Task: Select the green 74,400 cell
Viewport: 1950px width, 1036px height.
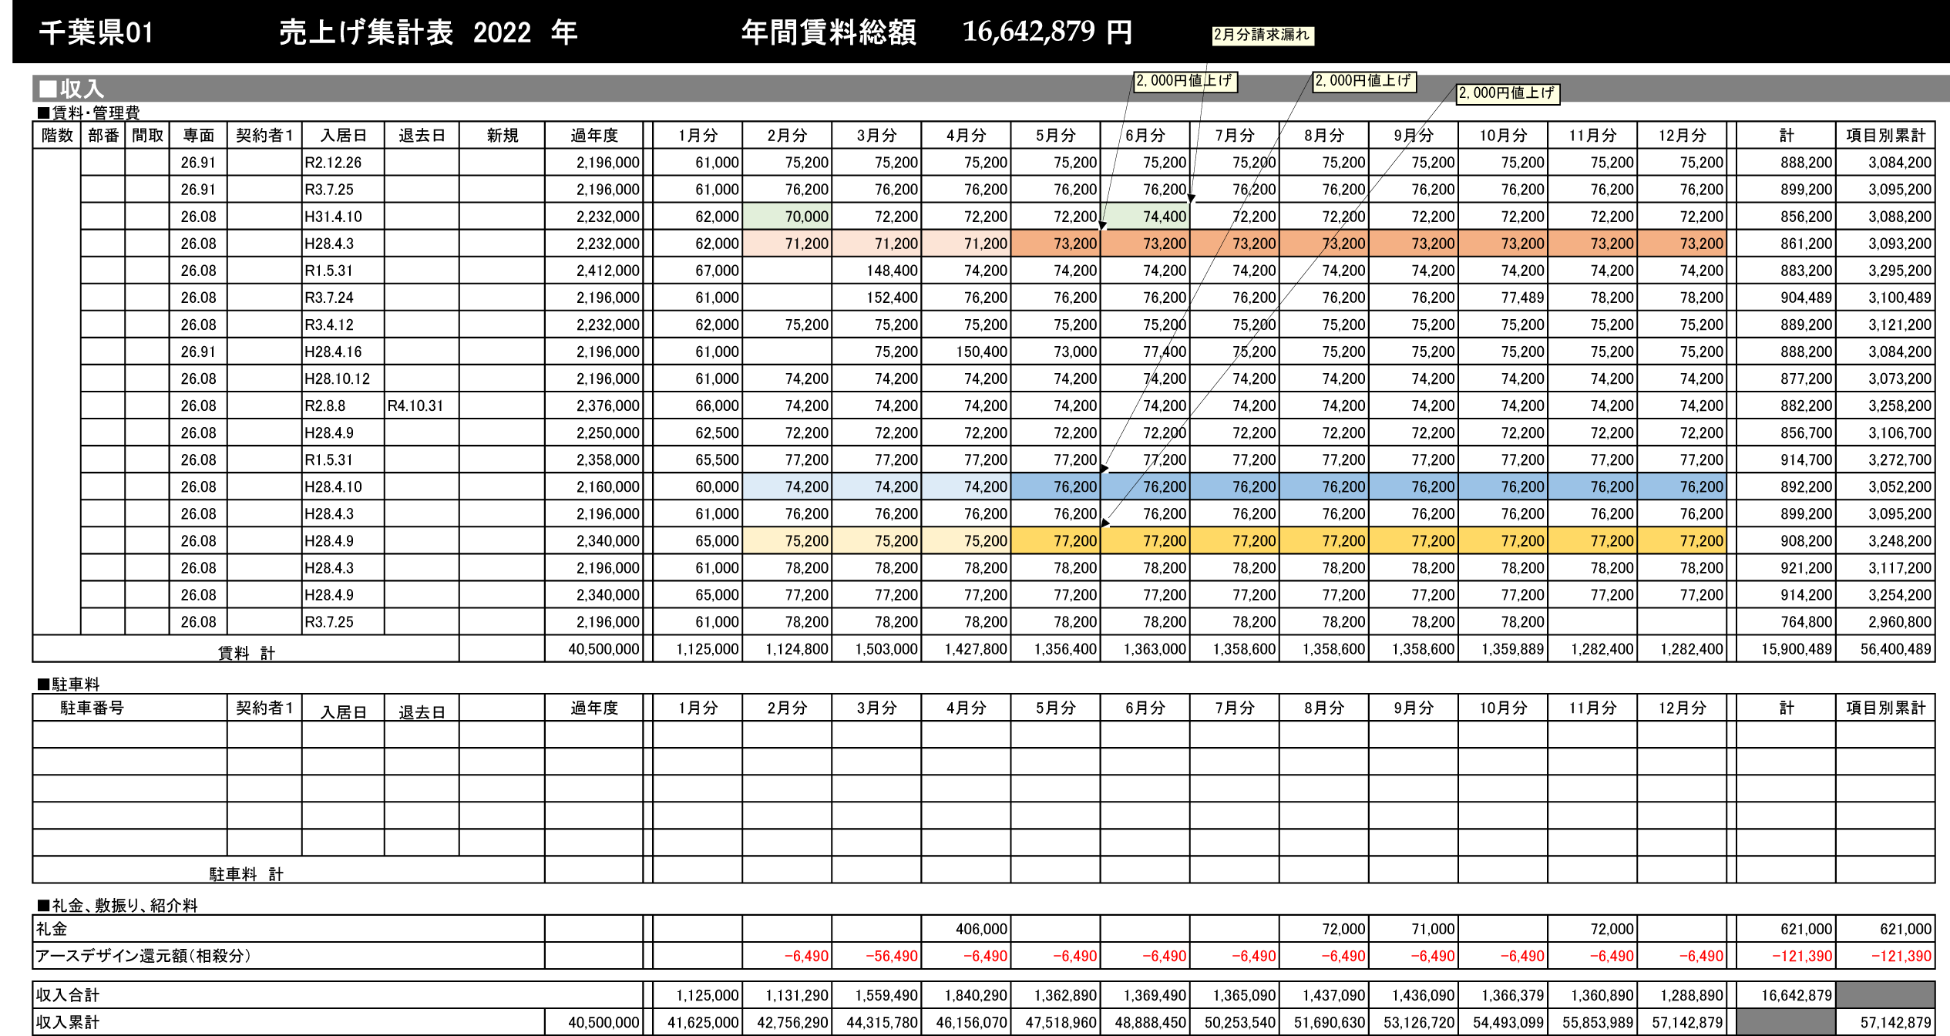Action: tap(1145, 217)
